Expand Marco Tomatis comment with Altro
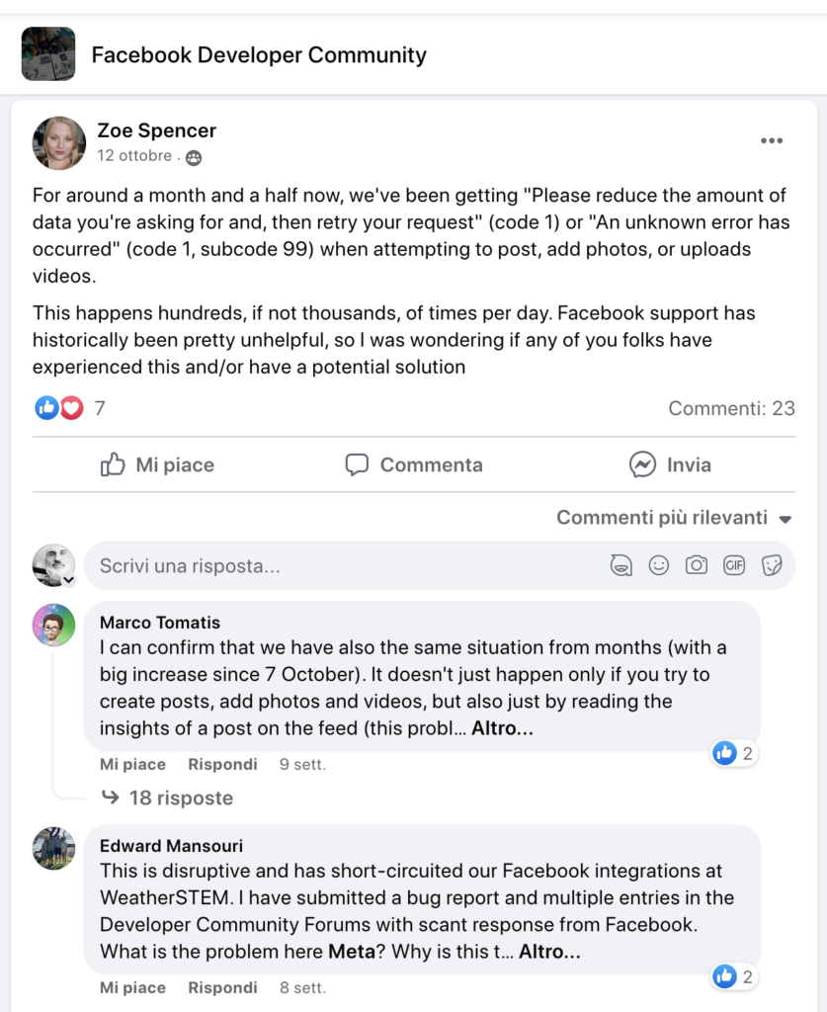 pos(504,729)
